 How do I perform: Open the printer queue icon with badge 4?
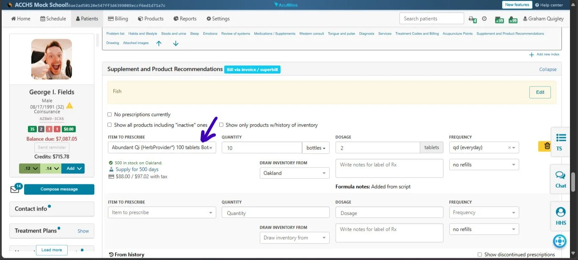click(x=472, y=19)
